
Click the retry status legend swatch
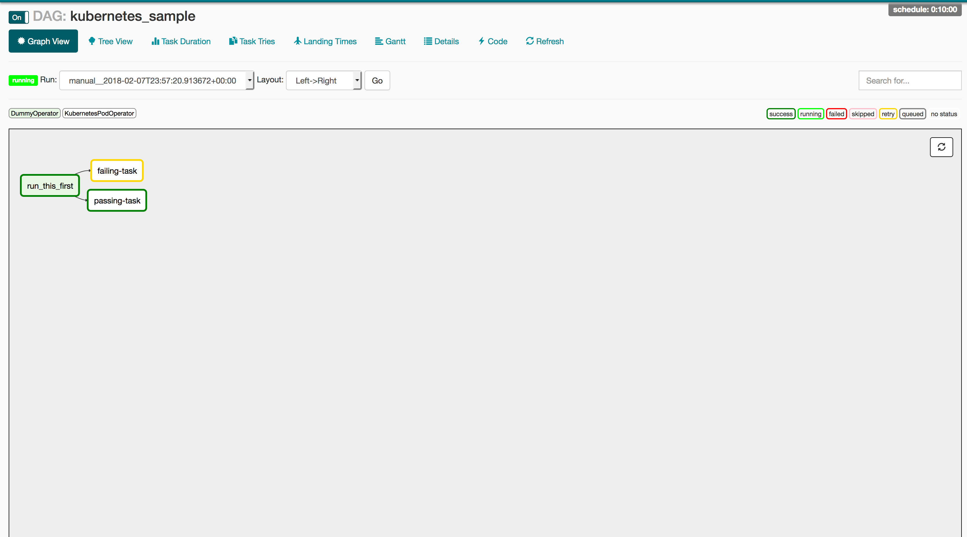(x=888, y=114)
